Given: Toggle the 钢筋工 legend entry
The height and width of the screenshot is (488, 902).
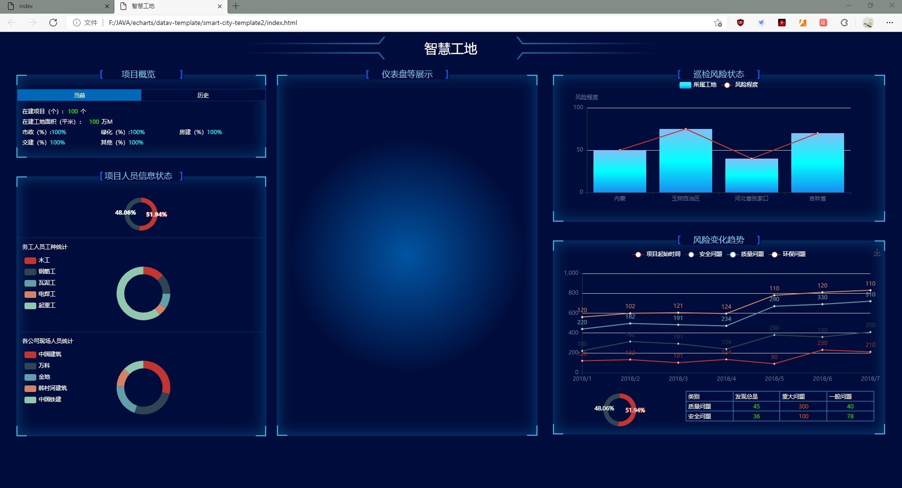Looking at the screenshot, I should (40, 272).
